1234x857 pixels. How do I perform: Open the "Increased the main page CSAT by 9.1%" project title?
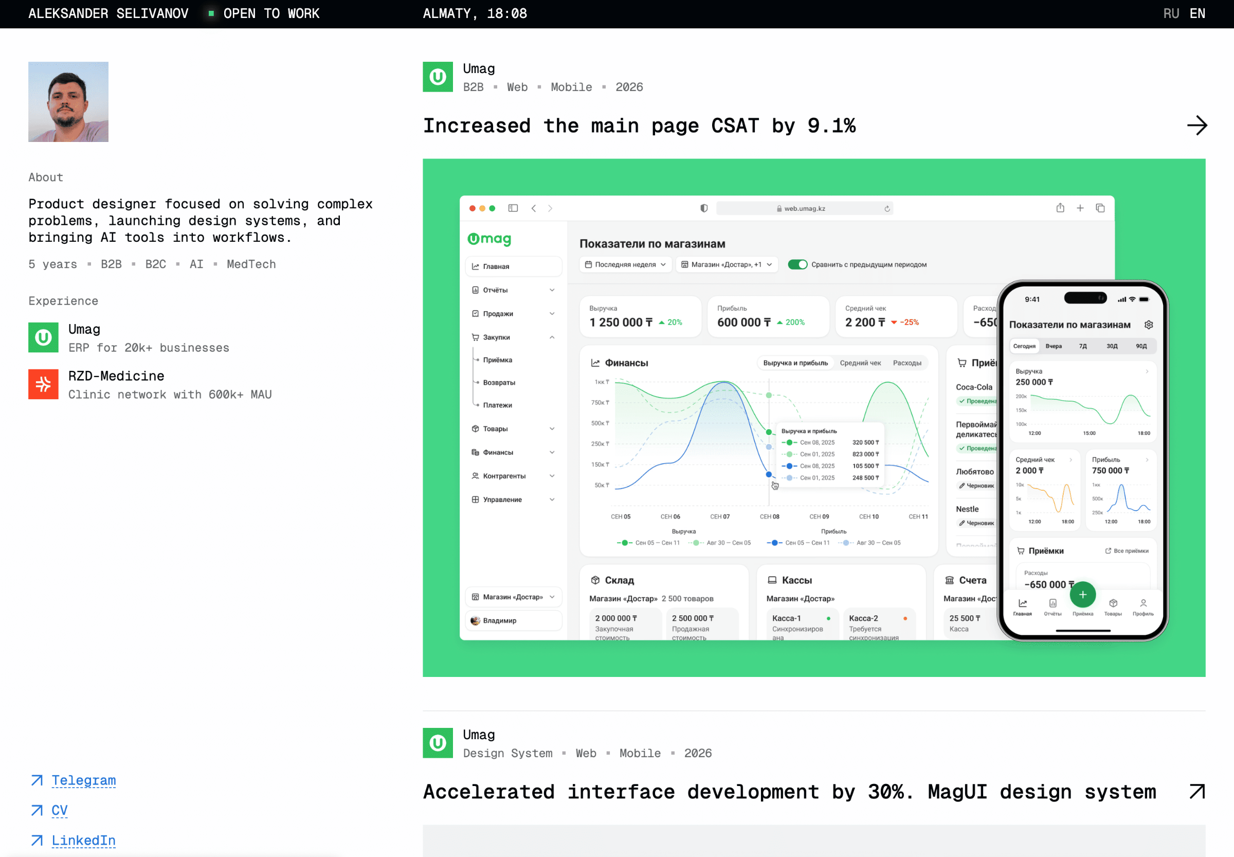(x=639, y=126)
